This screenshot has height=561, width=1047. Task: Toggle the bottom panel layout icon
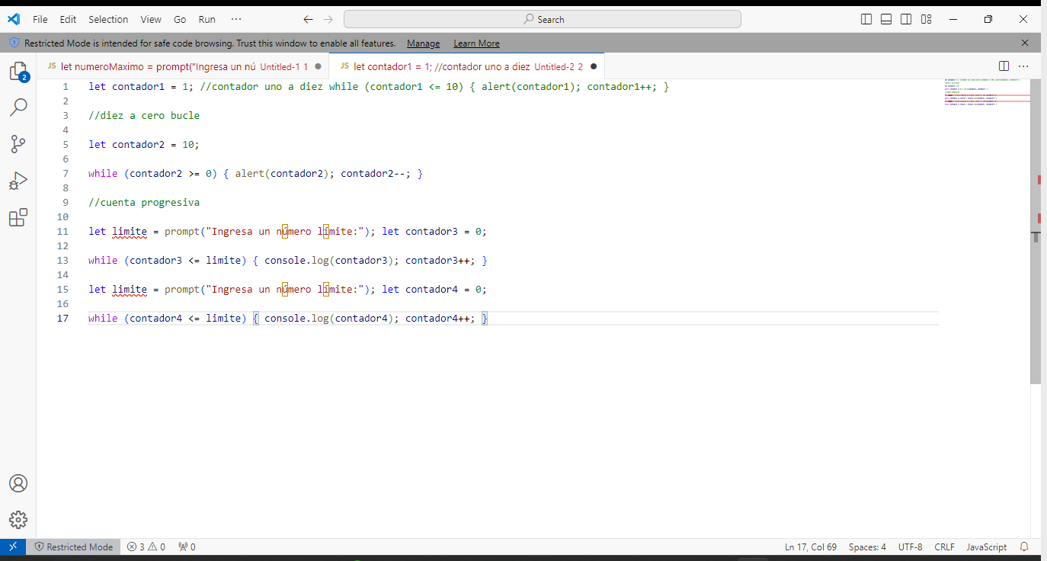[886, 19]
